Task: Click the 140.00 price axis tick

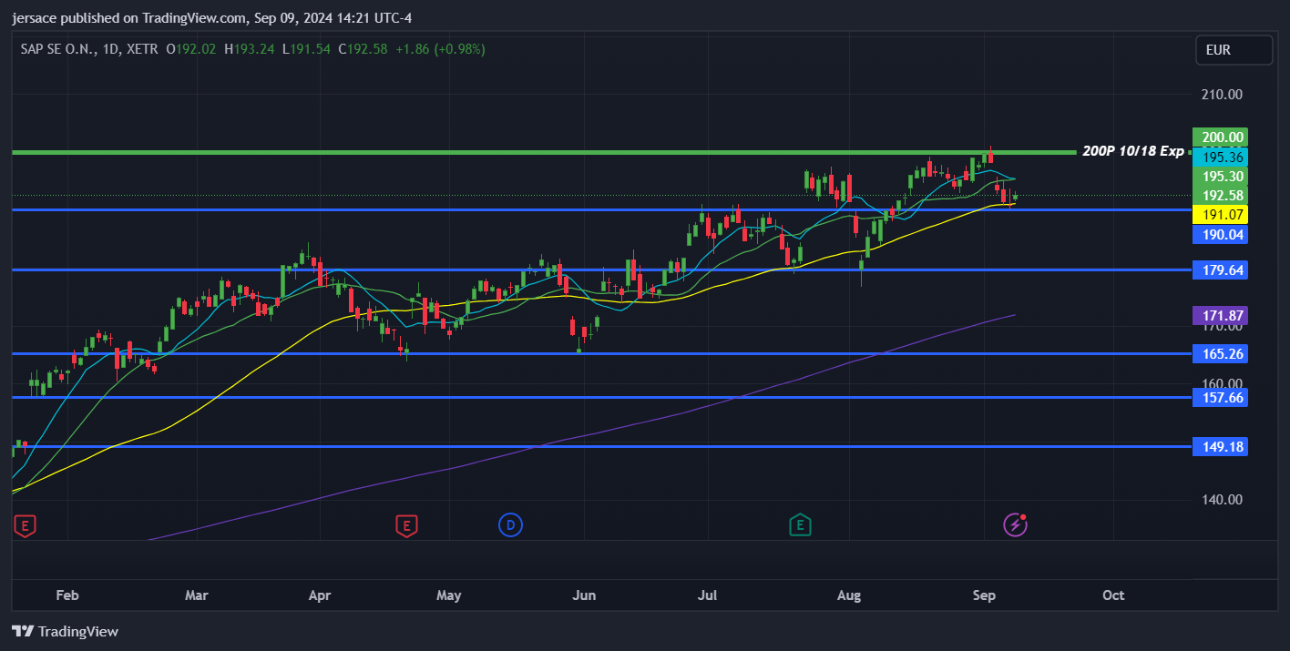Action: click(1222, 500)
